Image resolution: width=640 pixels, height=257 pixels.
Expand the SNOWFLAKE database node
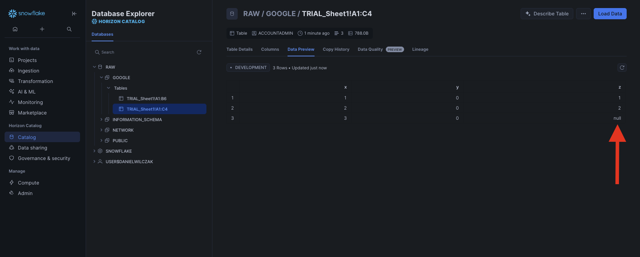click(x=94, y=151)
